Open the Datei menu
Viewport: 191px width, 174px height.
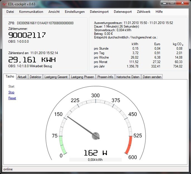(x=10, y=12)
